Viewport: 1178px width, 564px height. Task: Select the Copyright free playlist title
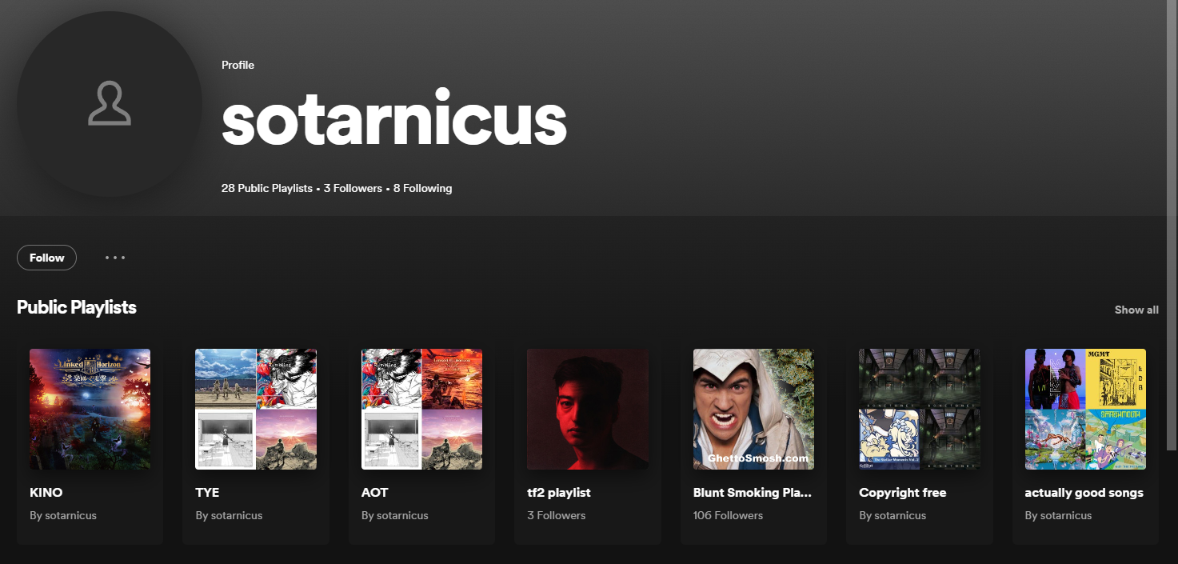click(902, 493)
